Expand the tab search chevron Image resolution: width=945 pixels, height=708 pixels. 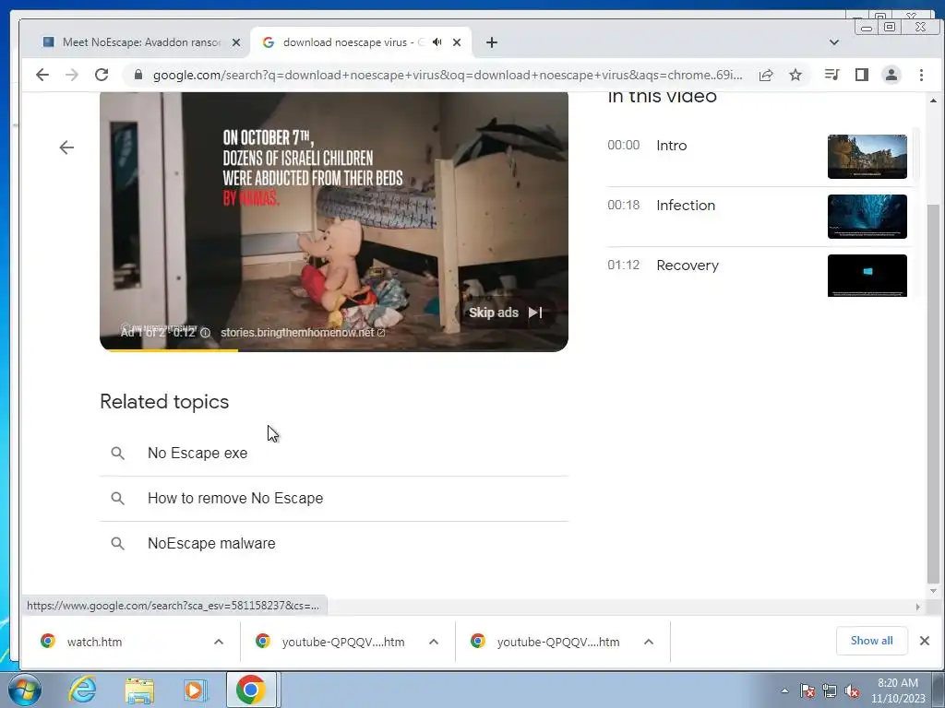[834, 42]
